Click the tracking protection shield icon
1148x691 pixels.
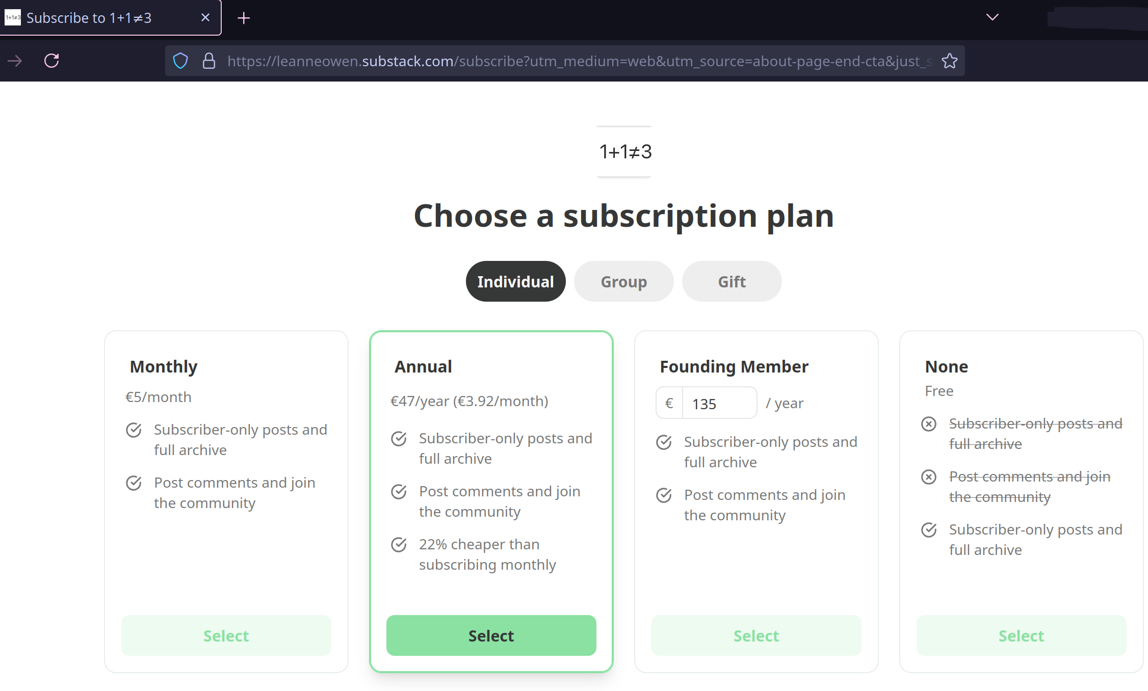click(x=180, y=61)
